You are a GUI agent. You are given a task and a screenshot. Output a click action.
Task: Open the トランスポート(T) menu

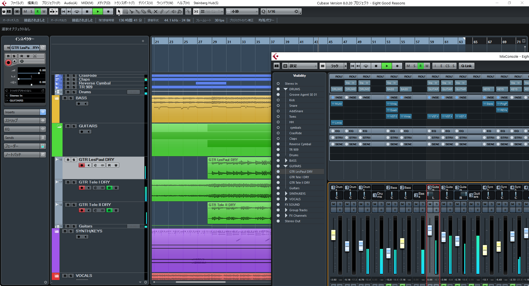pyautogui.click(x=124, y=3)
